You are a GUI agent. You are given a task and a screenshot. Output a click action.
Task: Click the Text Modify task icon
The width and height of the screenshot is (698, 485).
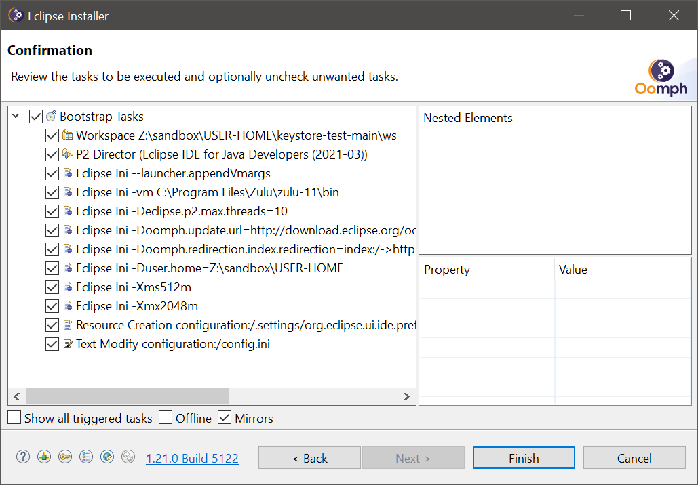tap(68, 344)
